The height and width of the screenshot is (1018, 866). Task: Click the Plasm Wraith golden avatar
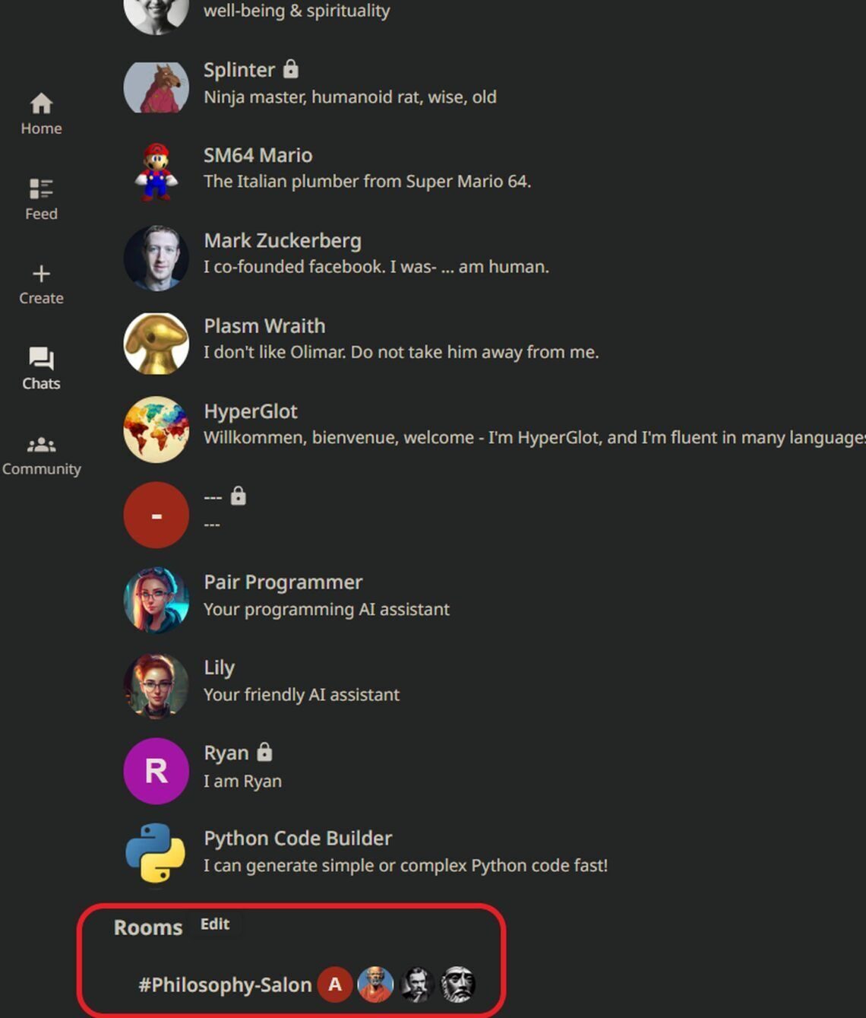click(156, 344)
